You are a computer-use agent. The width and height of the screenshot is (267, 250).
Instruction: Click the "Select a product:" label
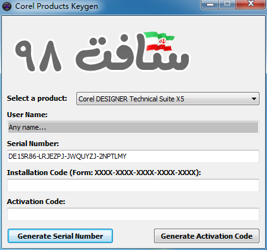coord(37,98)
